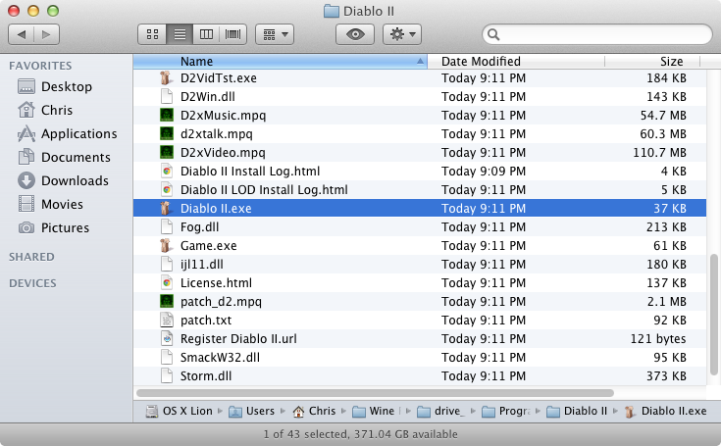Open Movies in the sidebar
This screenshot has width=721, height=446.
pos(51,204)
